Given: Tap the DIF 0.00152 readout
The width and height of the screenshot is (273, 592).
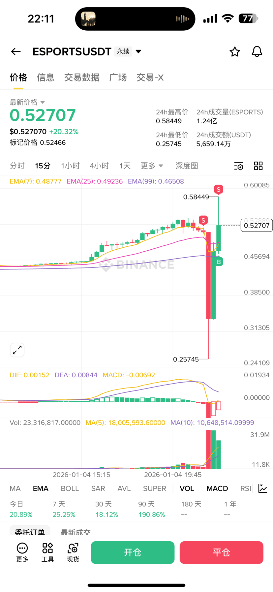Looking at the screenshot, I should click(30, 375).
